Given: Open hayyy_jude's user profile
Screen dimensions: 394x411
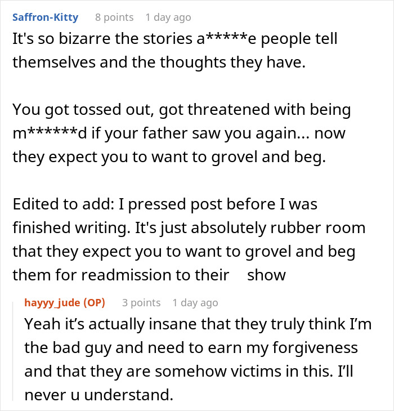Looking at the screenshot, I should click(55, 303).
